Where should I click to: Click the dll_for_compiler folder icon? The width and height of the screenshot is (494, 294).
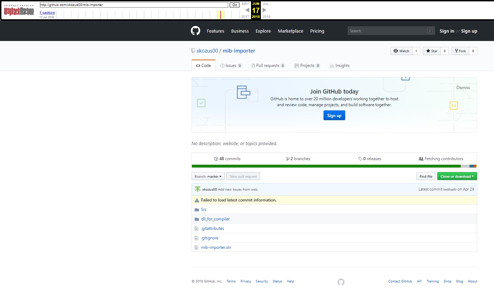196,219
